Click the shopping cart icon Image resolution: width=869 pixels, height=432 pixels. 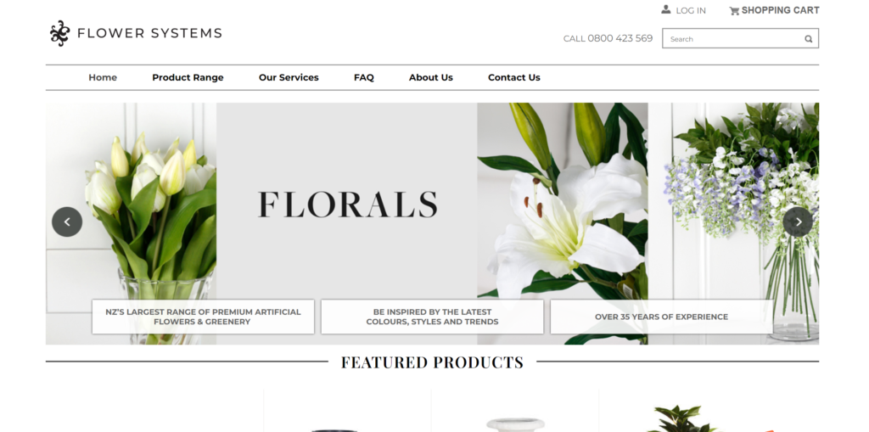pos(734,10)
